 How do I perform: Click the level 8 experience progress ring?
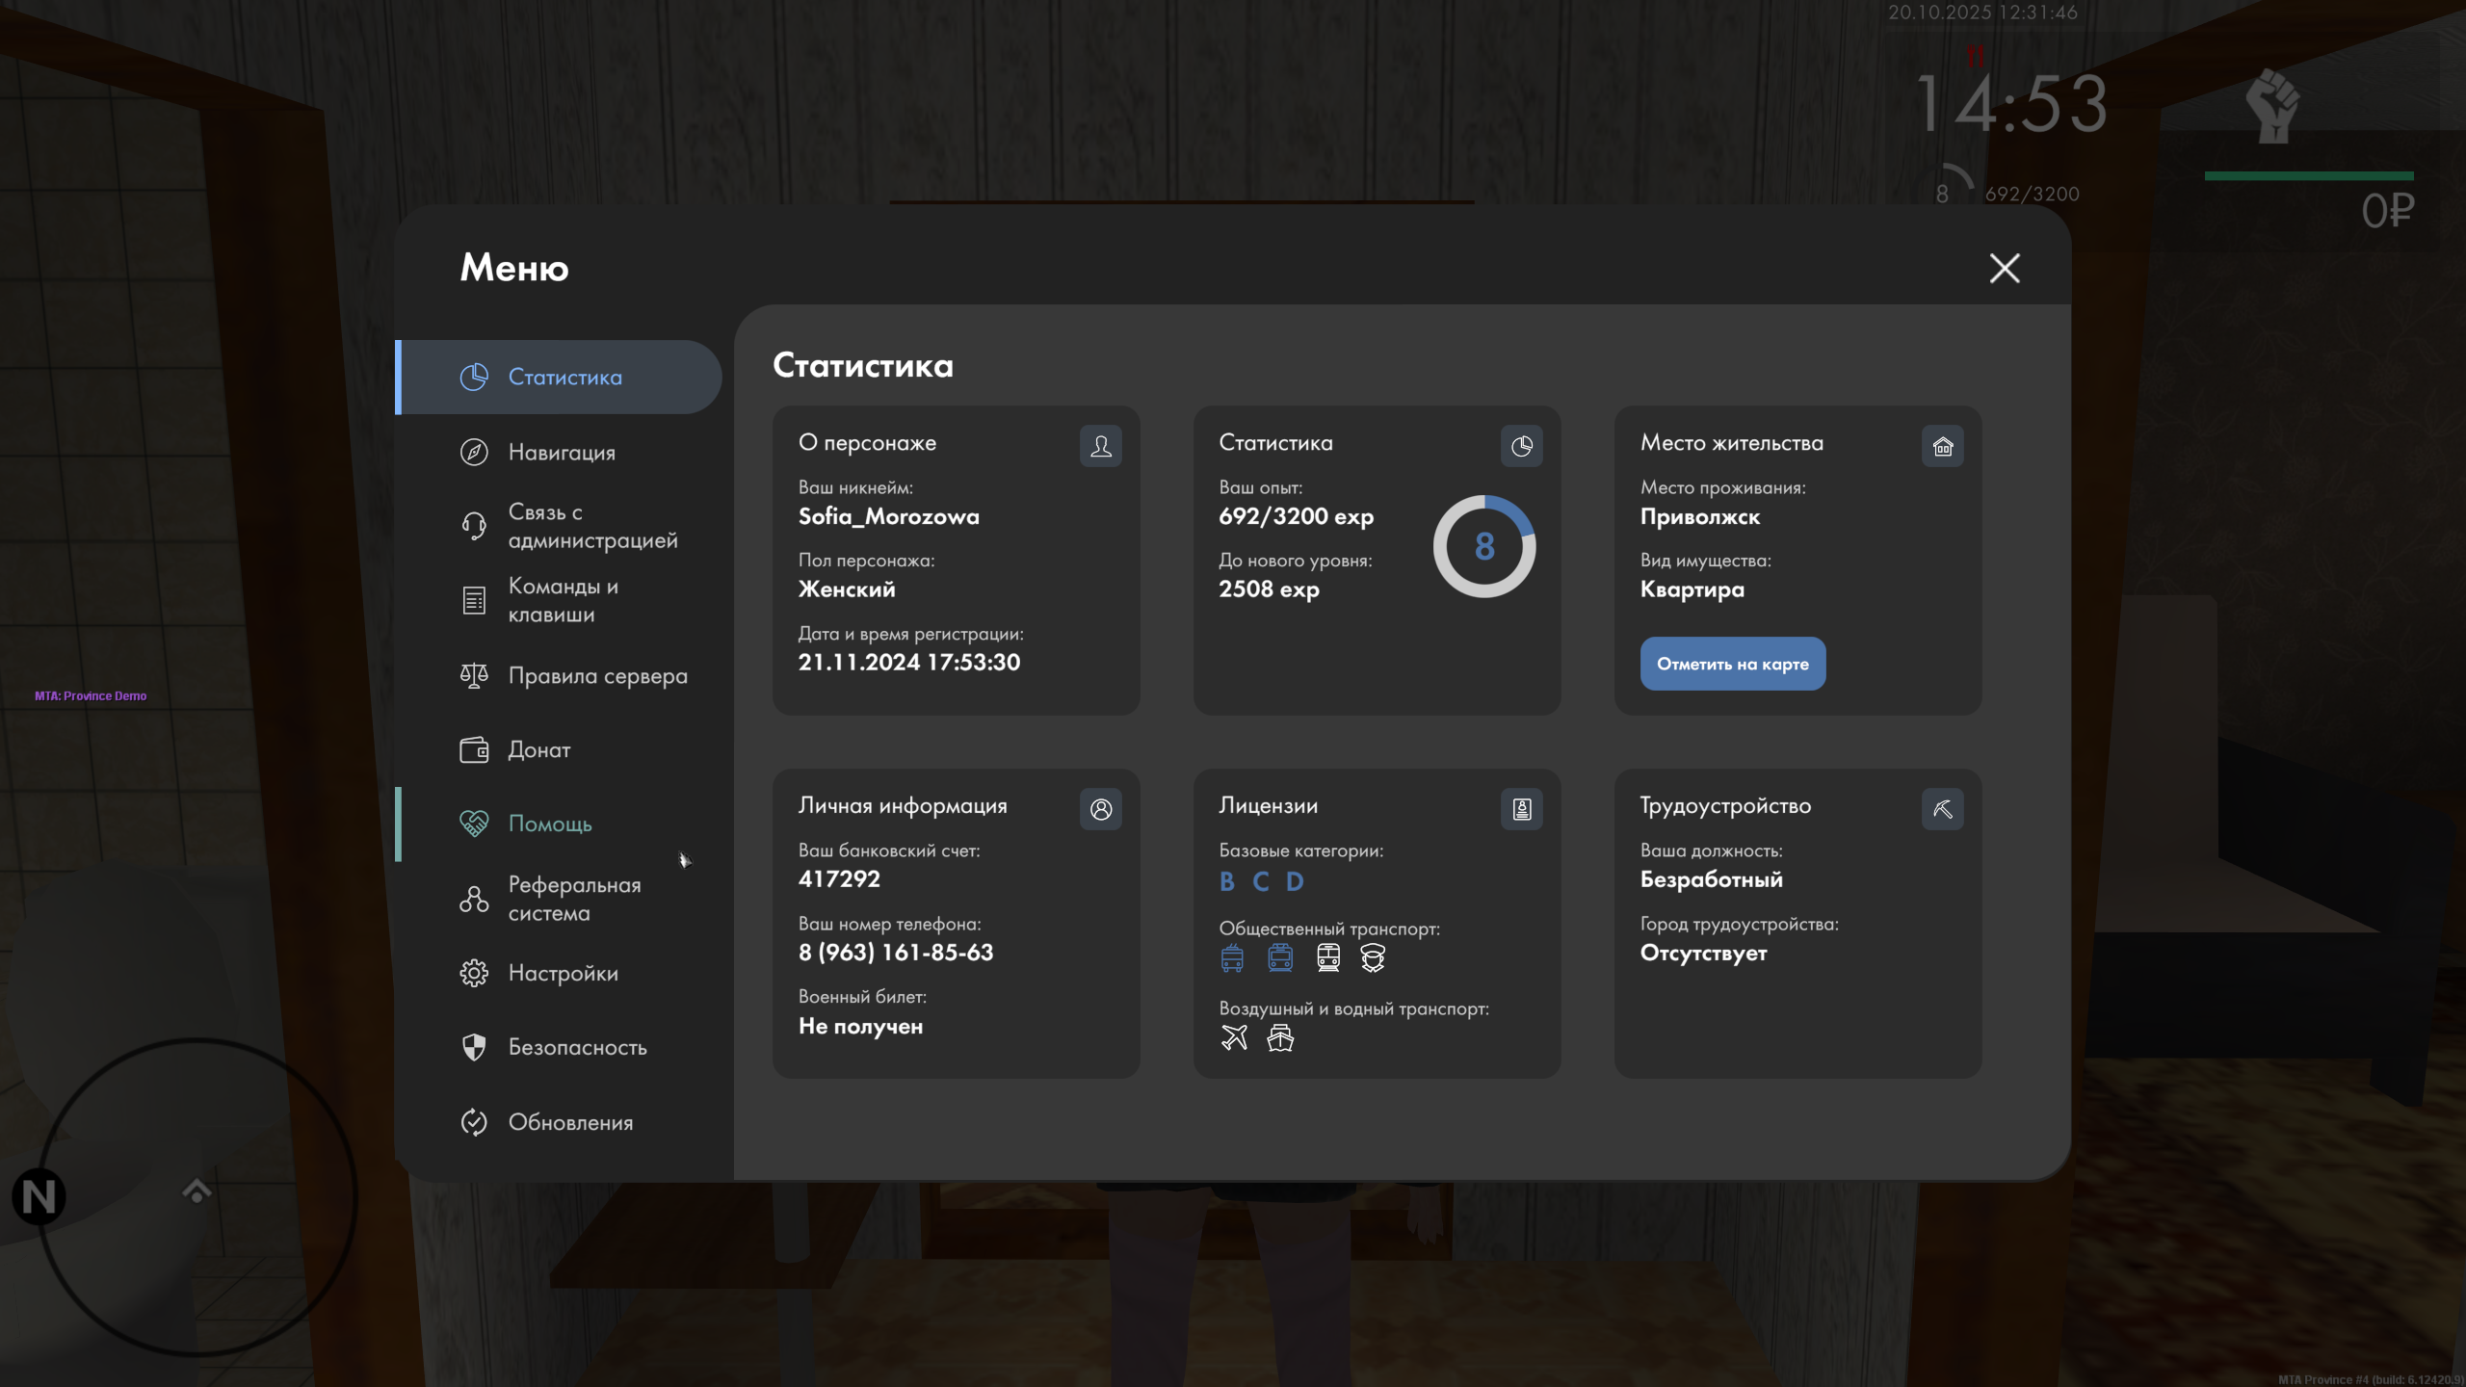click(1483, 546)
